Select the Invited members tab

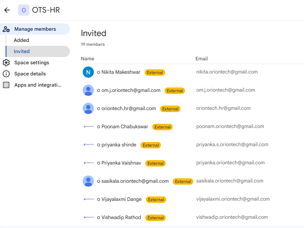22,51
